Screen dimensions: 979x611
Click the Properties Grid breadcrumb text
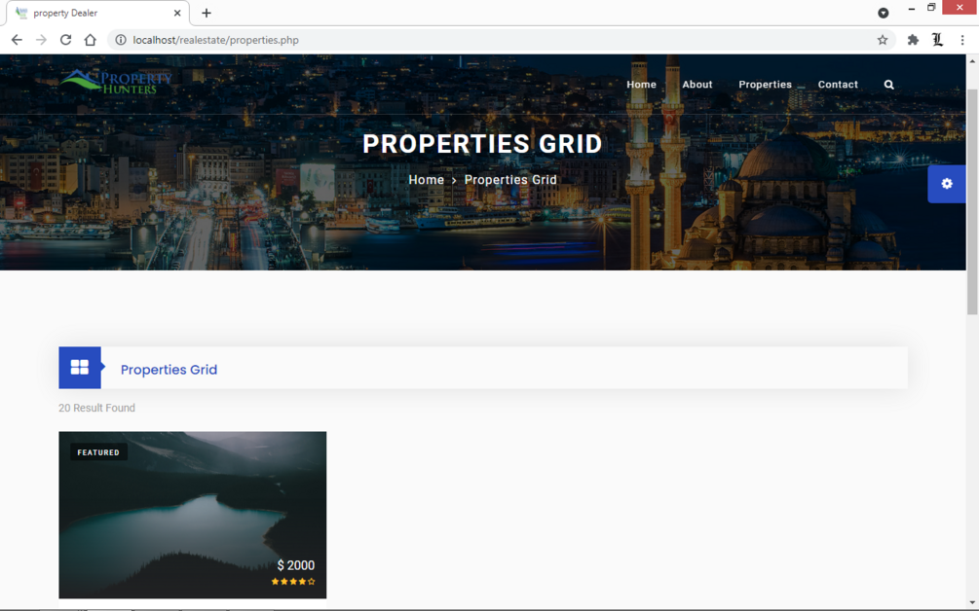click(510, 180)
